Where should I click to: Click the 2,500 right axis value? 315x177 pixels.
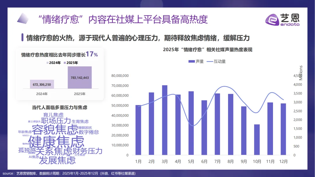click(298, 111)
